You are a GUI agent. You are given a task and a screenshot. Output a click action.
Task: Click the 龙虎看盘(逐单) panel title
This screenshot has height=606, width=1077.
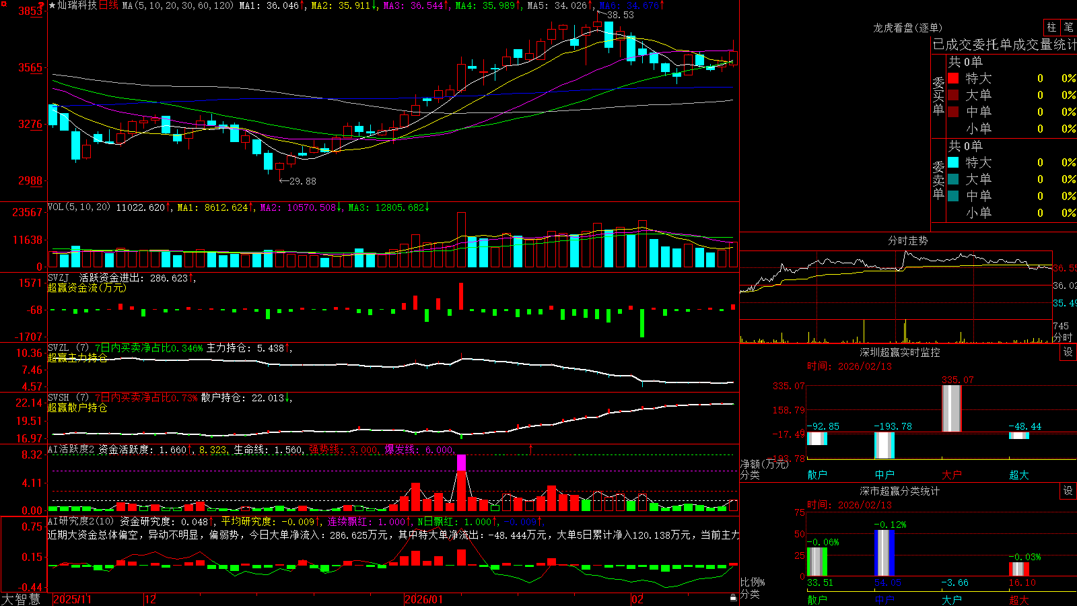(907, 28)
